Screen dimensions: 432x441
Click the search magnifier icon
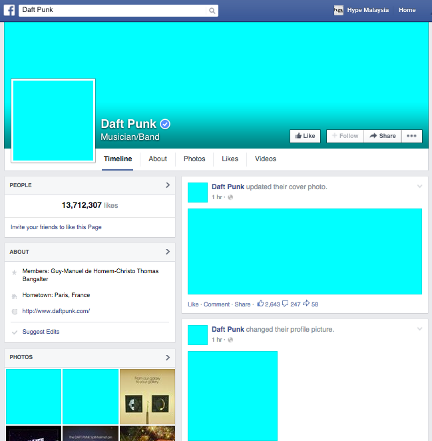click(x=212, y=11)
